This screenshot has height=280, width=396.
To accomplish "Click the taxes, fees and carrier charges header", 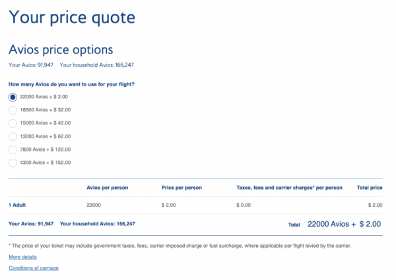I will (x=289, y=188).
